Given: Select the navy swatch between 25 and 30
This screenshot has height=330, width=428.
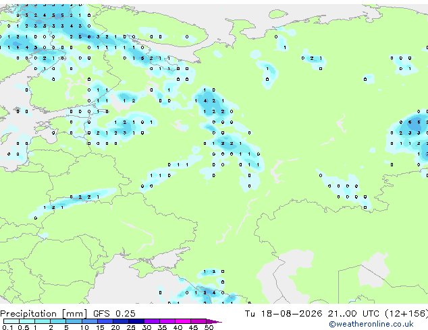Looking at the screenshot, I should click(x=136, y=321).
